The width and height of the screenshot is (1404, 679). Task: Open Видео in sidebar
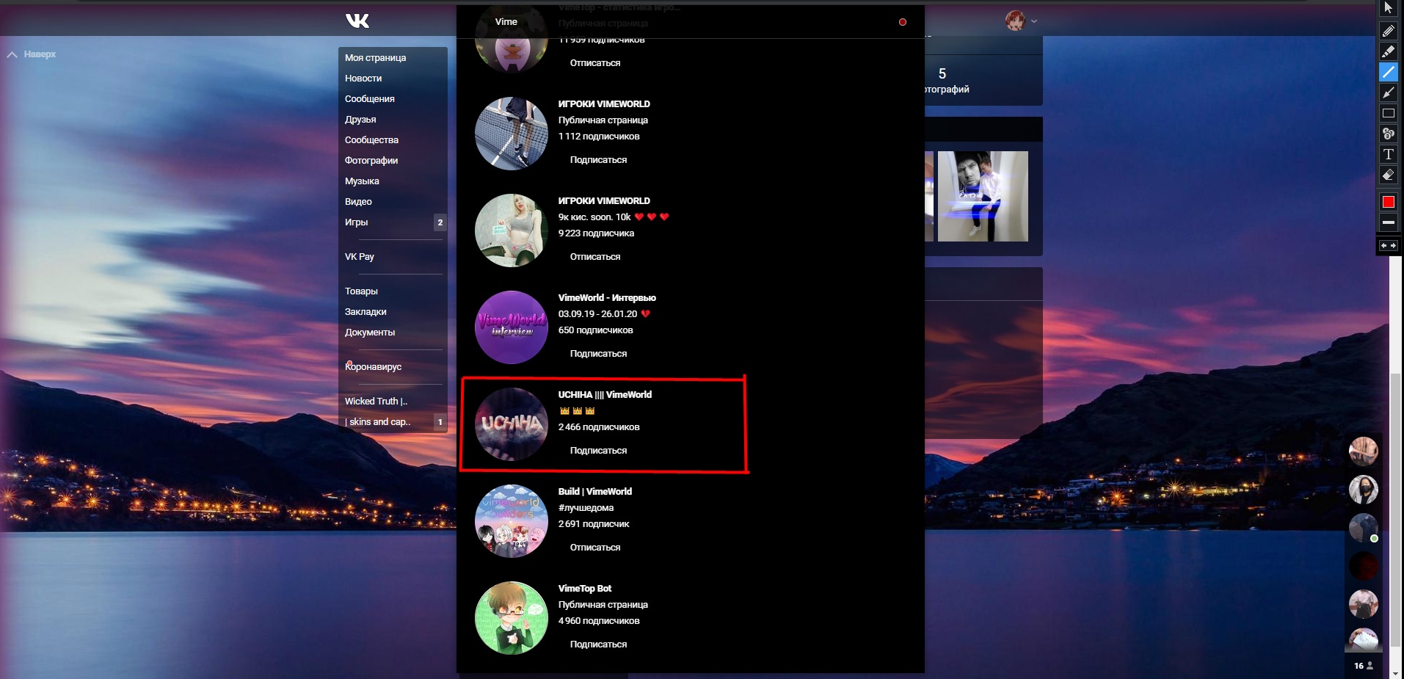pos(358,201)
